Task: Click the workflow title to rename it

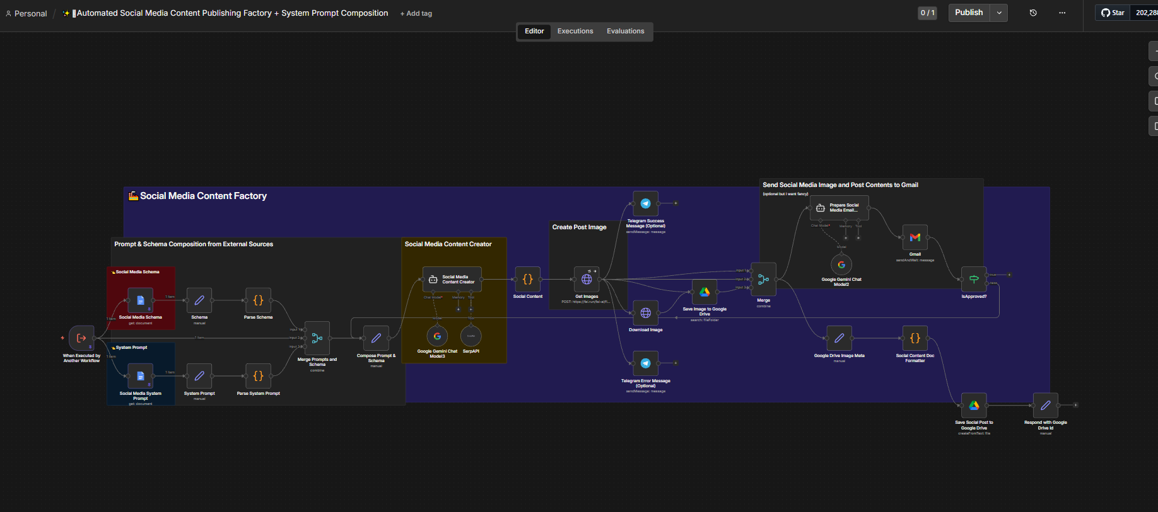Action: [226, 13]
